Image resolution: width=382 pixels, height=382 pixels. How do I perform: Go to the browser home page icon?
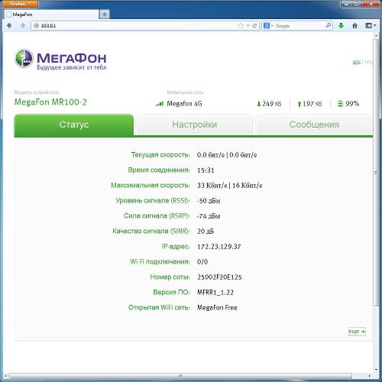click(354, 25)
